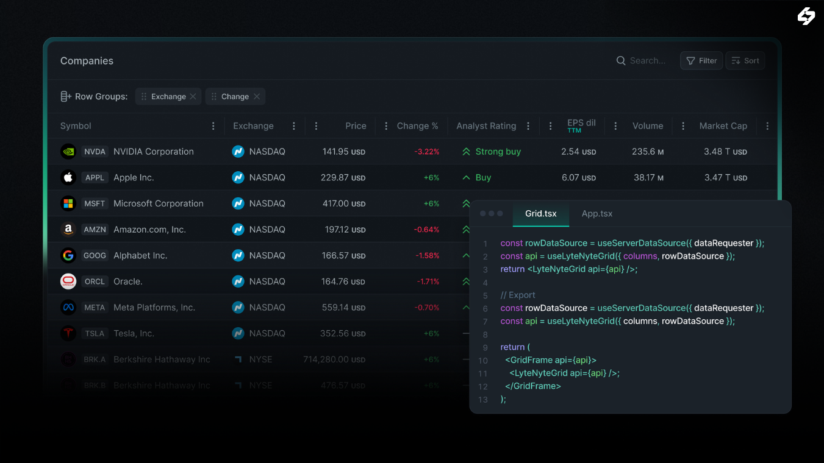Click the GOOG ticker badge
The width and height of the screenshot is (824, 463).
point(95,256)
